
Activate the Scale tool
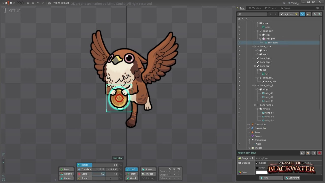pyautogui.click(x=85, y=174)
